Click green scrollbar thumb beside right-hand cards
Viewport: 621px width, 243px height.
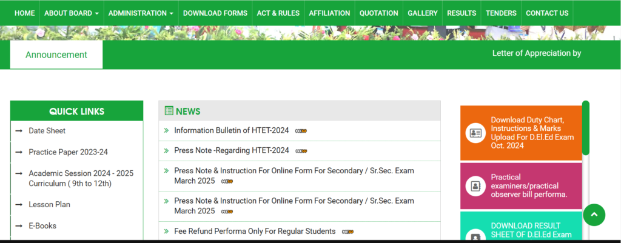(x=586, y=128)
